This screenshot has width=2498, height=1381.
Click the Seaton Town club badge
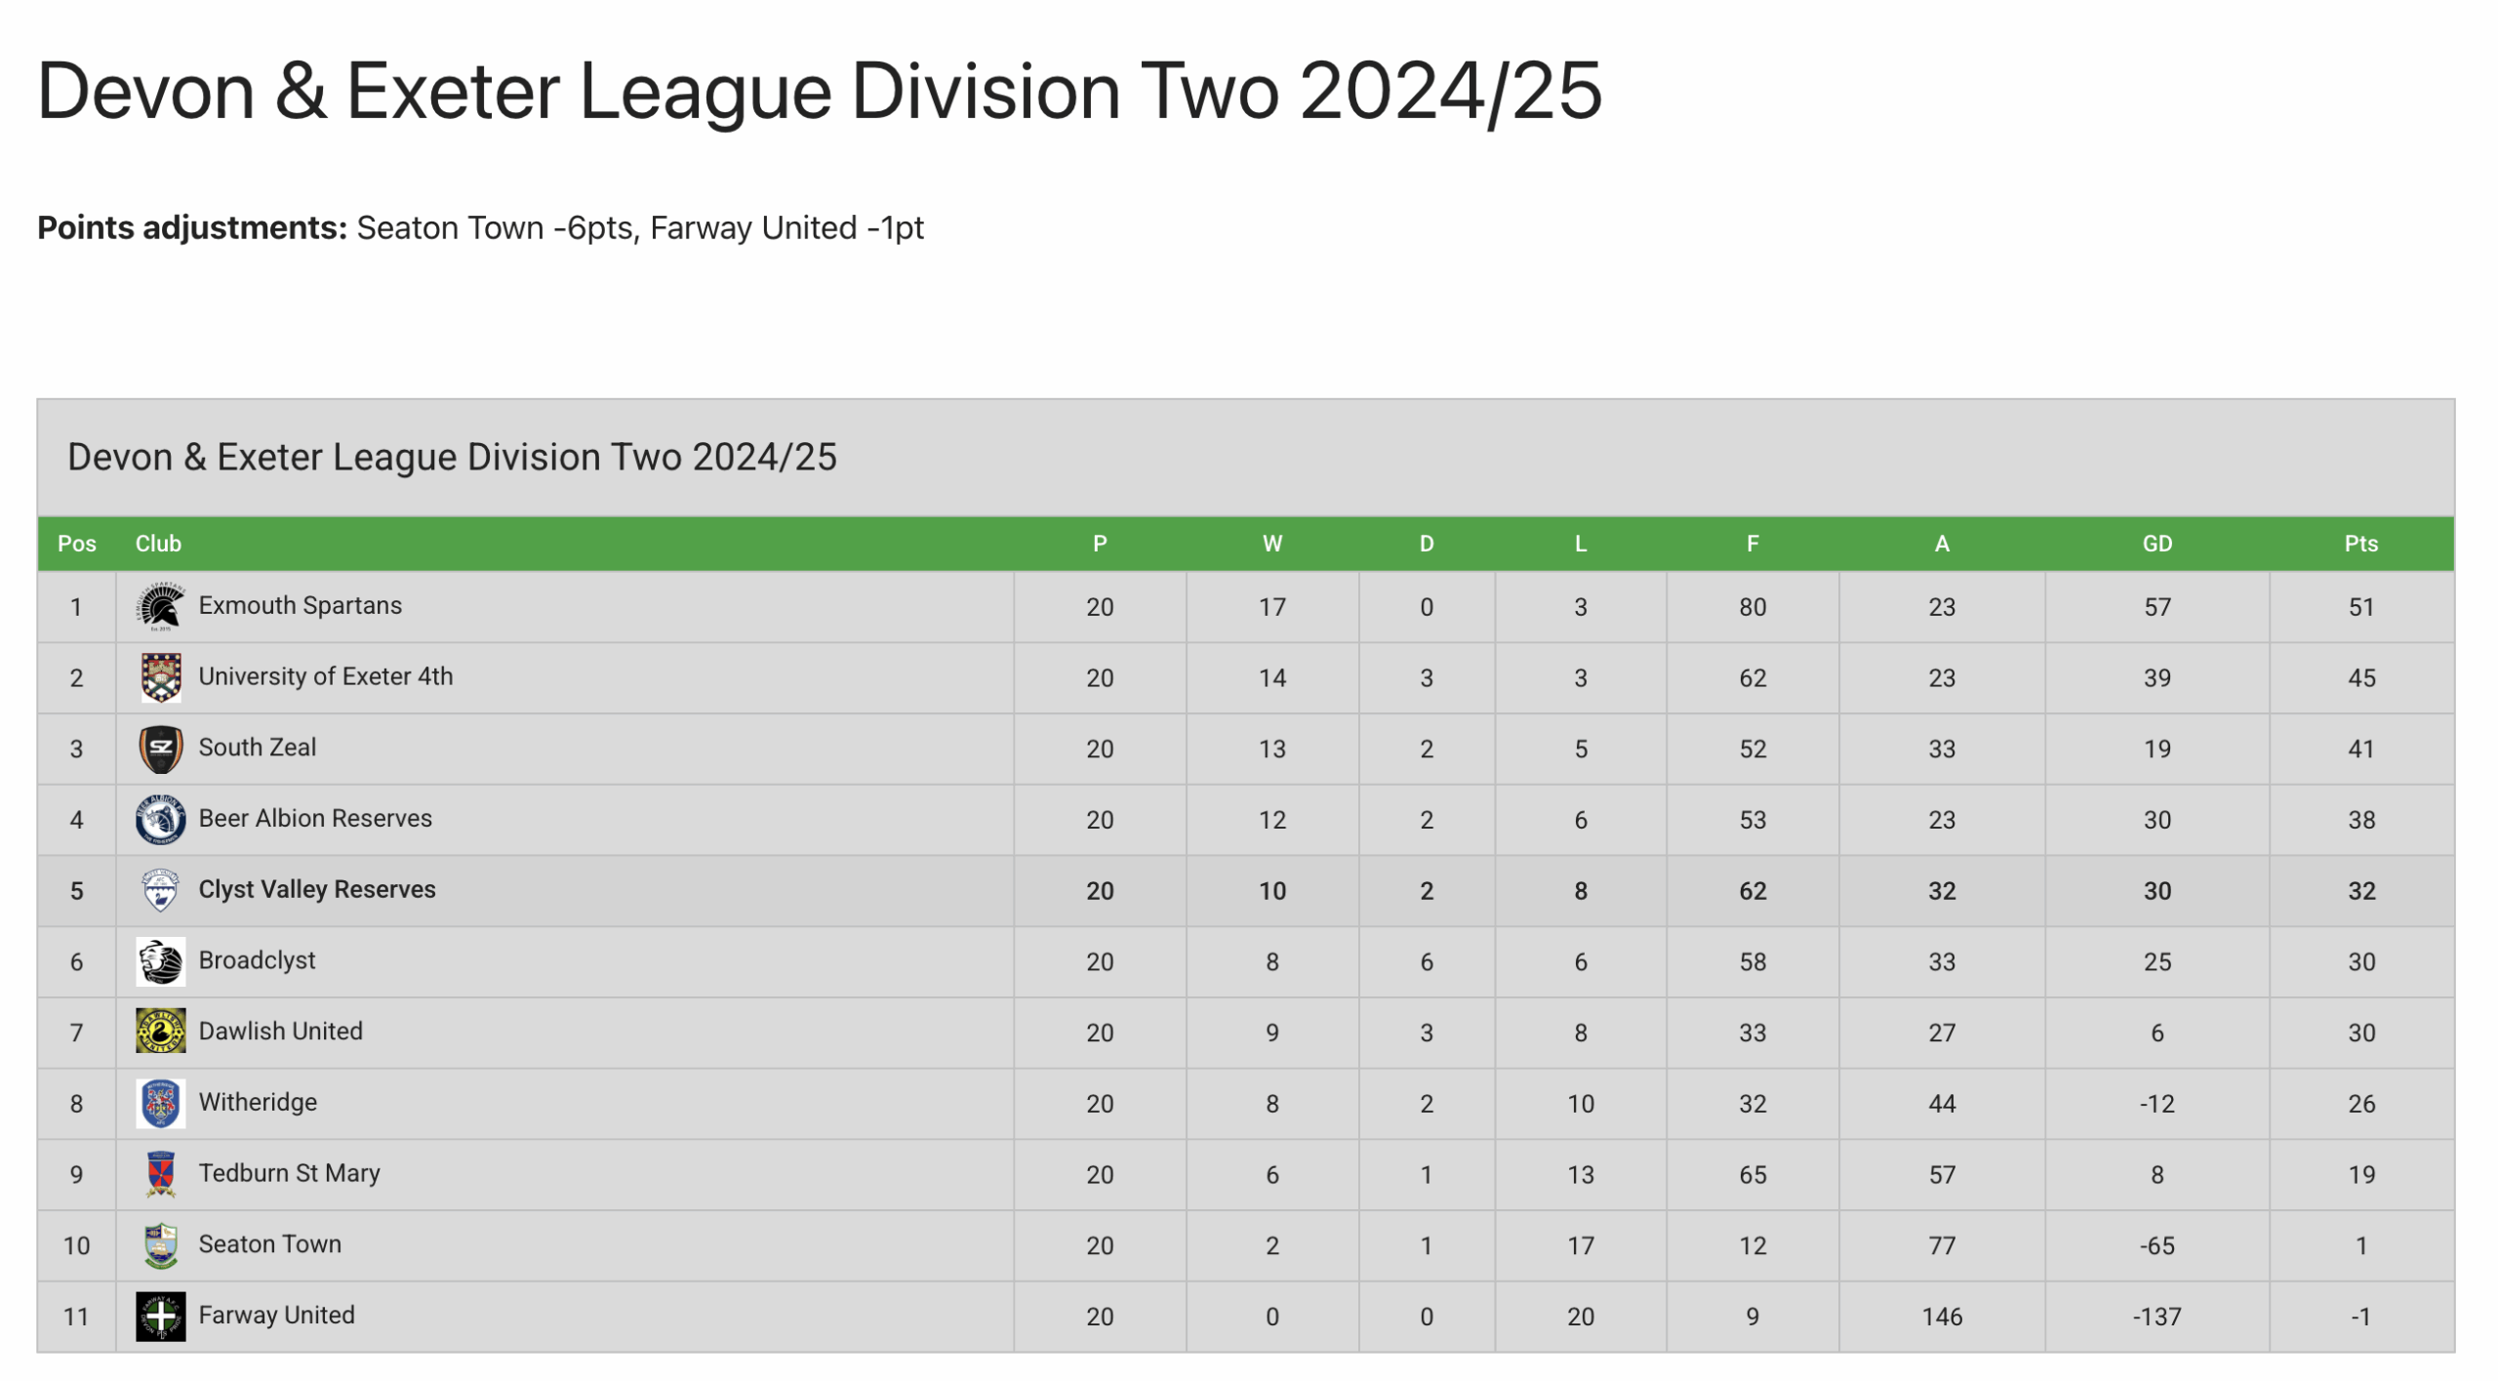point(160,1245)
